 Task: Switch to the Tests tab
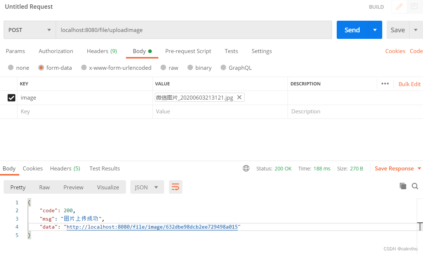point(231,51)
